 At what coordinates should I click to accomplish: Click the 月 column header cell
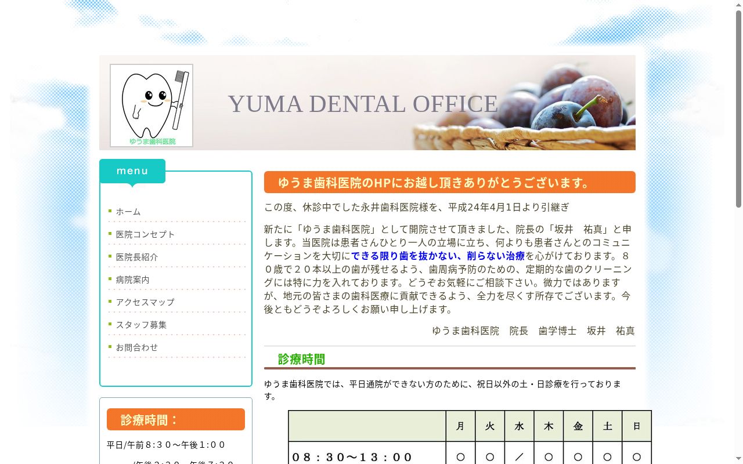point(460,426)
